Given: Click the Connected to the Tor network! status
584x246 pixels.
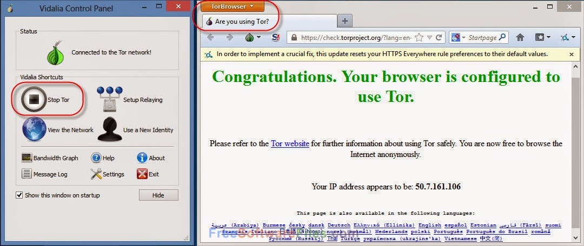Looking at the screenshot, I should (111, 52).
